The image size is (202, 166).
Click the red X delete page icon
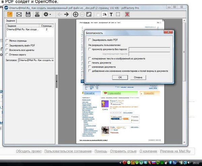coord(127,14)
